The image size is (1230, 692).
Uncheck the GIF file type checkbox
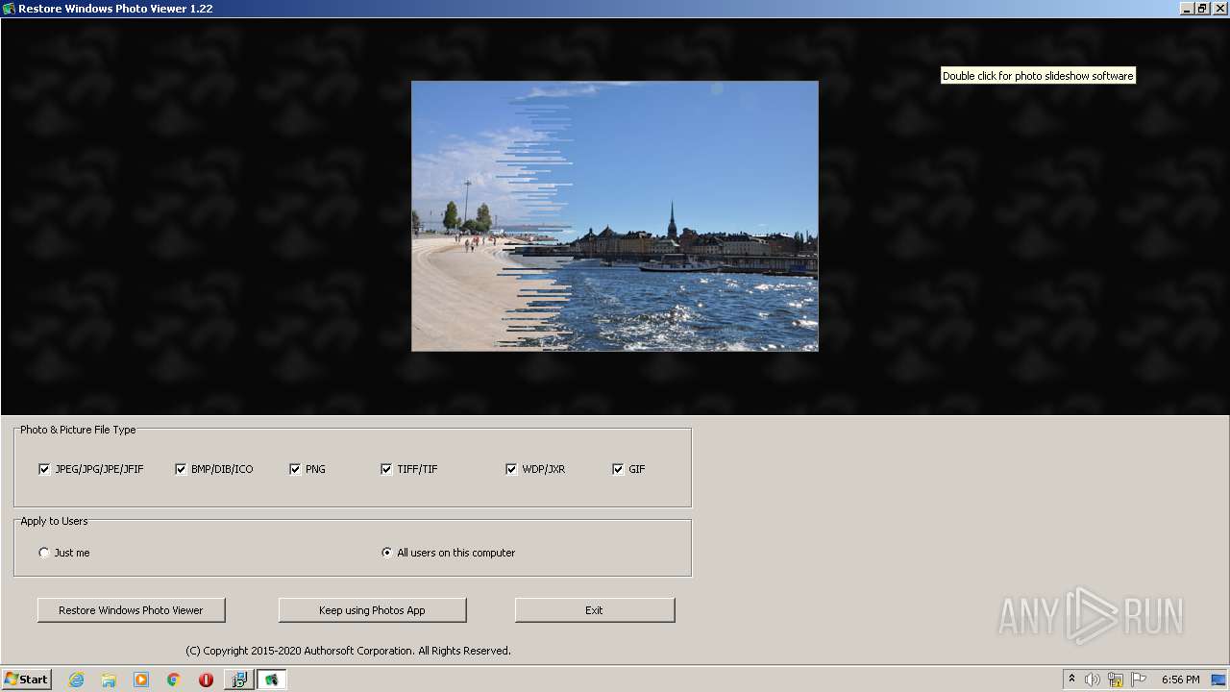coord(618,469)
